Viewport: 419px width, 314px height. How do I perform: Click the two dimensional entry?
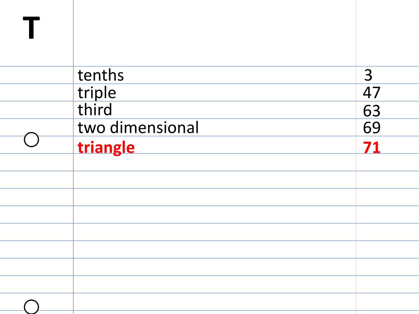(x=138, y=128)
